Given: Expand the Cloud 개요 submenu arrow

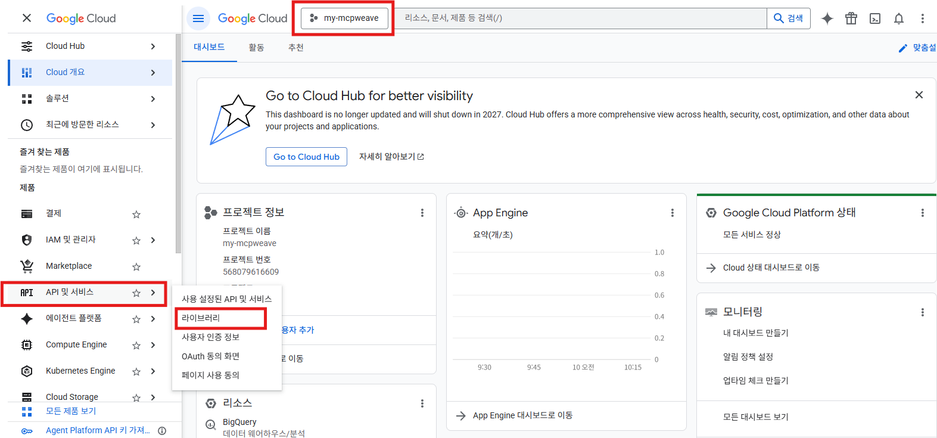Looking at the screenshot, I should (x=153, y=73).
